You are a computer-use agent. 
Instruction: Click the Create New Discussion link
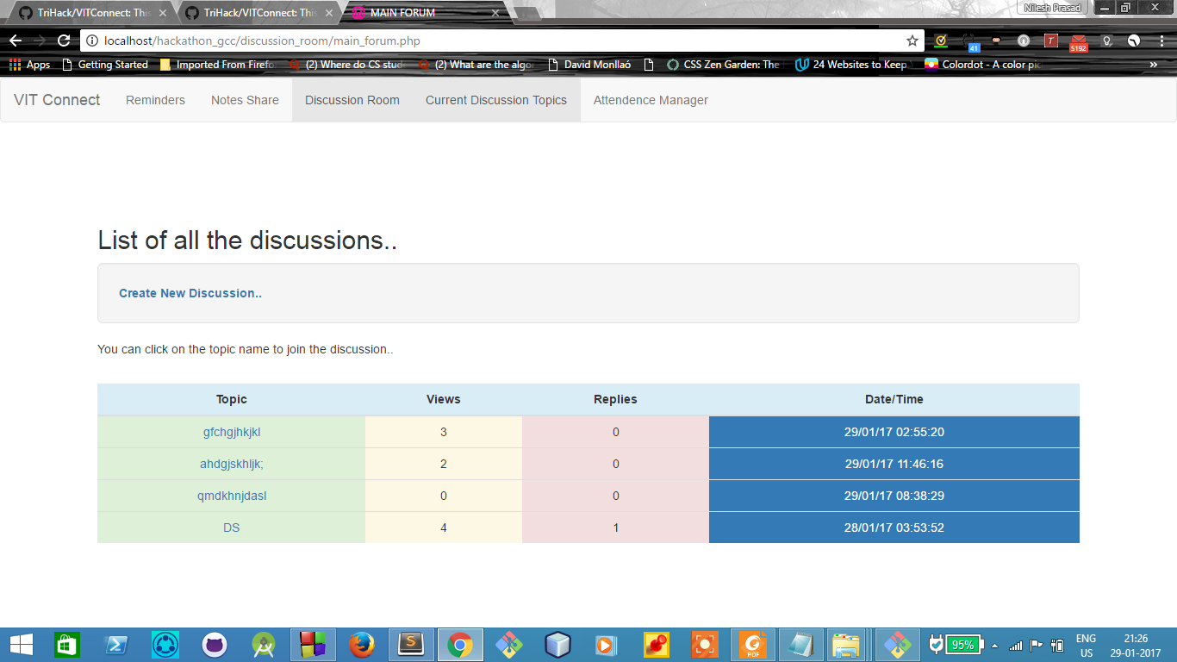click(x=190, y=293)
